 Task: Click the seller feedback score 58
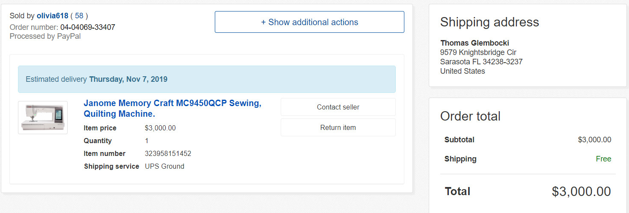[x=79, y=16]
